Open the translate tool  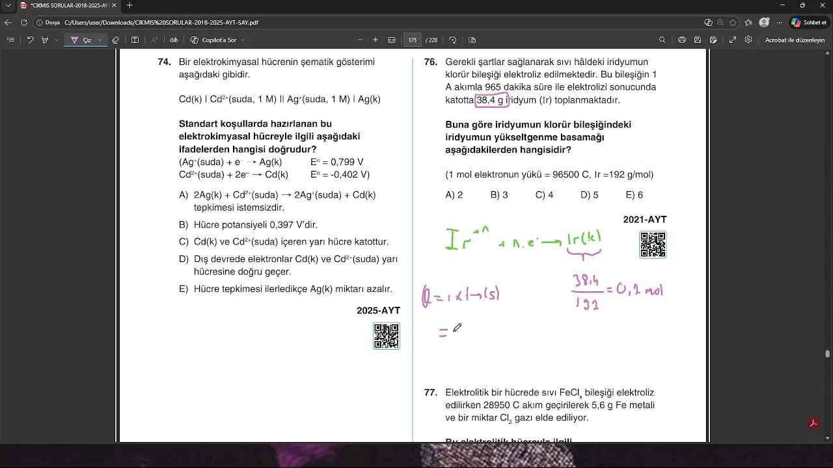pyautogui.click(x=174, y=40)
